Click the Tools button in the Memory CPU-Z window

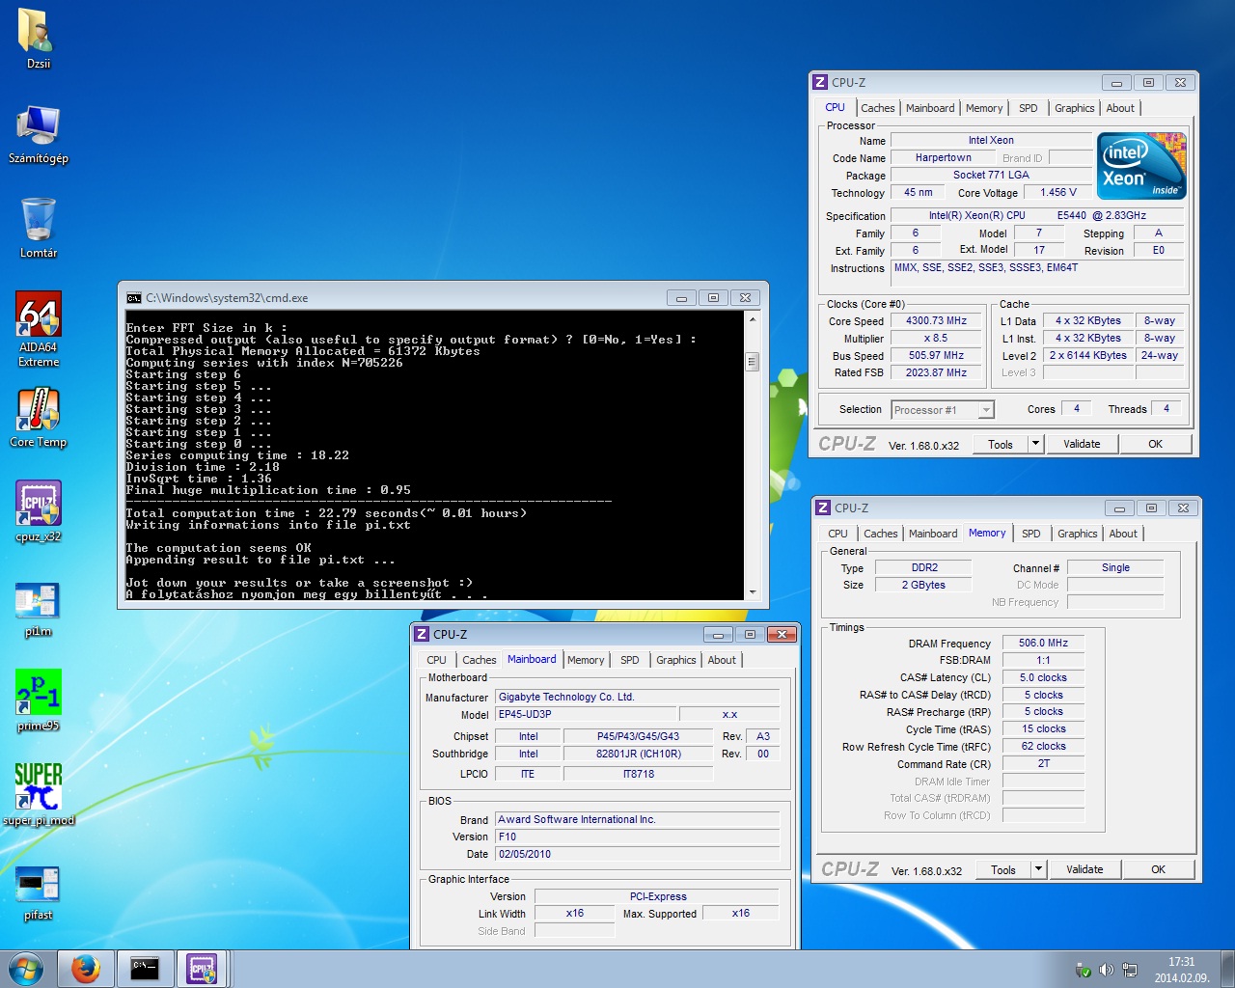pyautogui.click(x=1003, y=869)
